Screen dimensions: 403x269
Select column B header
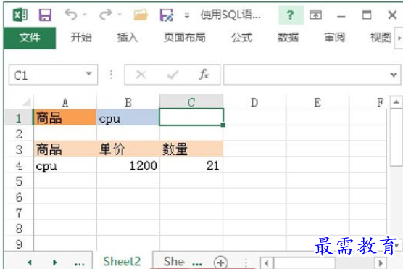128,102
